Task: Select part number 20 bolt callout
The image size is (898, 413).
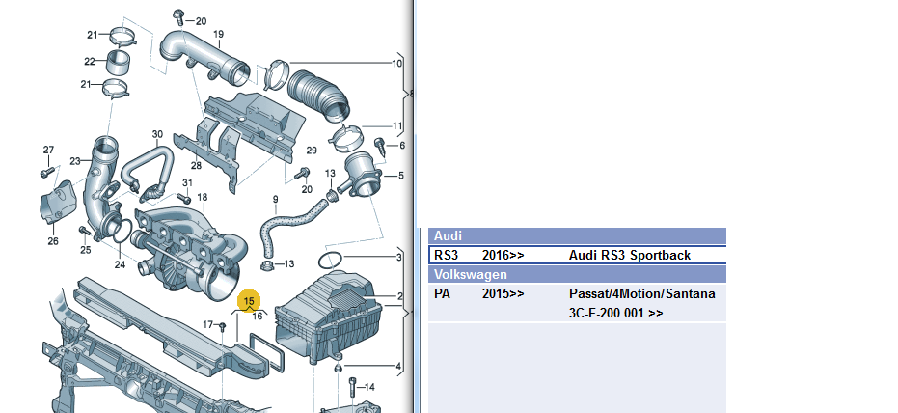Action: pos(200,20)
